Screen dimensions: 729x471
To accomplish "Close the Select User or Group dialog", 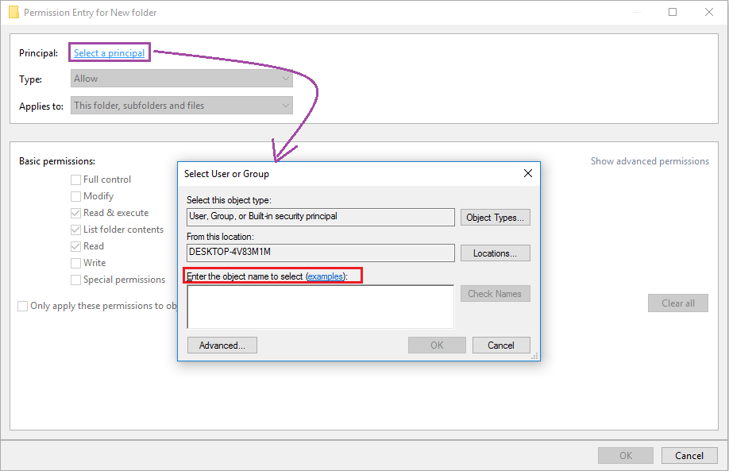I will [x=527, y=173].
